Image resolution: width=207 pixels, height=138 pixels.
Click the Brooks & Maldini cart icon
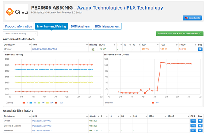(200, 126)
